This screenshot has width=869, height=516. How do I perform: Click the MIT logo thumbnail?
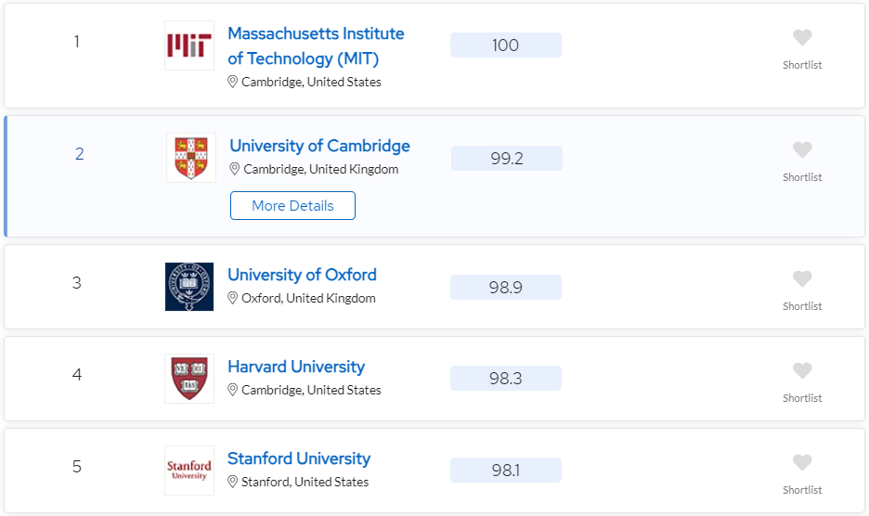pos(189,45)
